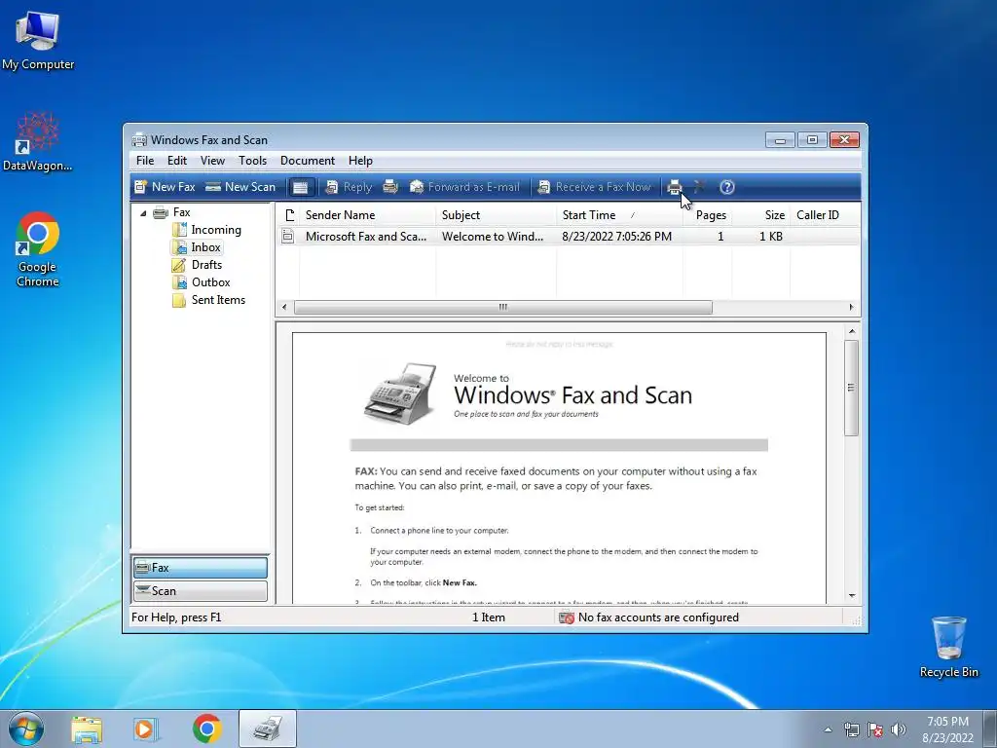Sort by the Size column header

761,215
